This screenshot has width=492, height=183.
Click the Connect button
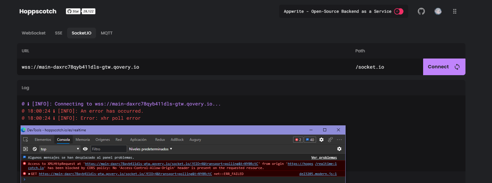444,67
